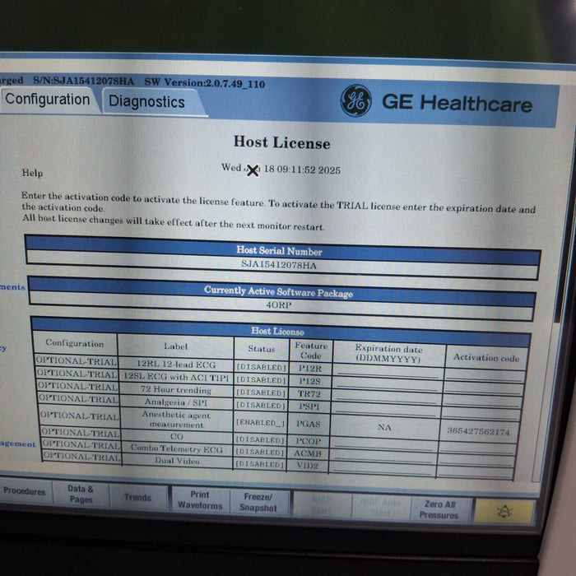Screen dimensions: 576x576
Task: Click the yellow alarm bell icon
Action: tap(504, 511)
